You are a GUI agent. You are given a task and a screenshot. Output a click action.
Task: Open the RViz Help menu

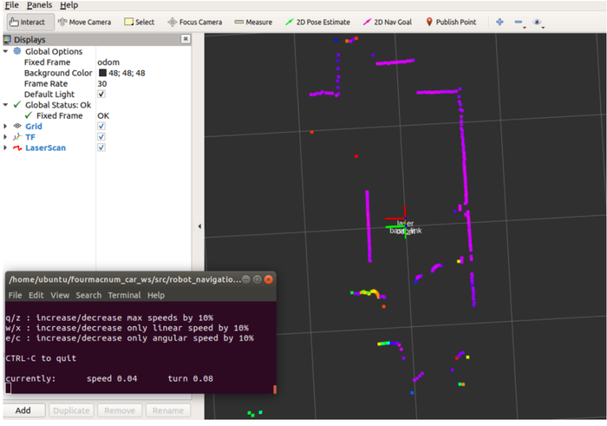pyautogui.click(x=69, y=5)
